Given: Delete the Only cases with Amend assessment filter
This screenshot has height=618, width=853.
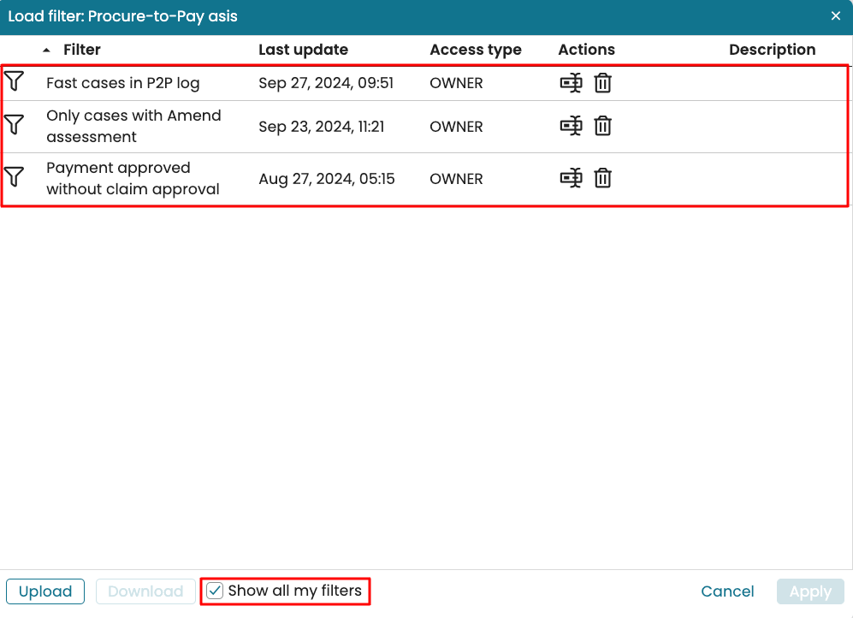Looking at the screenshot, I should coord(603,127).
